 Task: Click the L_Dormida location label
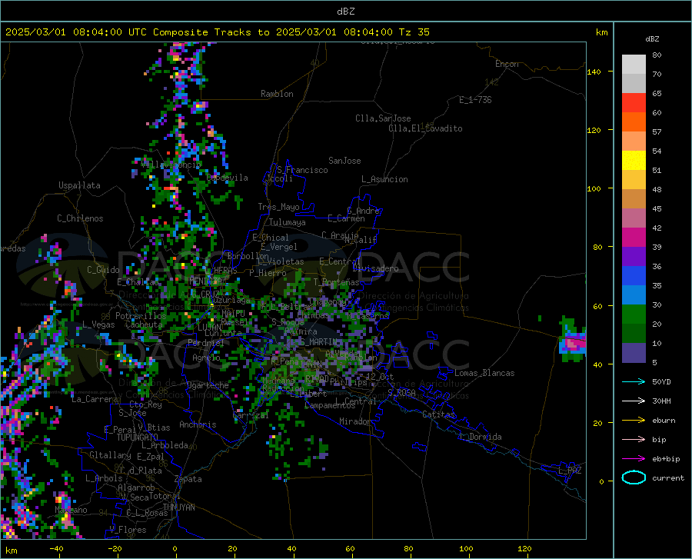click(x=480, y=437)
